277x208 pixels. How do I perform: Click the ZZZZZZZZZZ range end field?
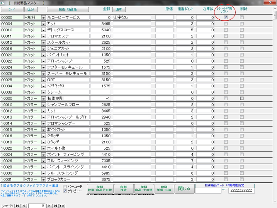tap(241, 191)
